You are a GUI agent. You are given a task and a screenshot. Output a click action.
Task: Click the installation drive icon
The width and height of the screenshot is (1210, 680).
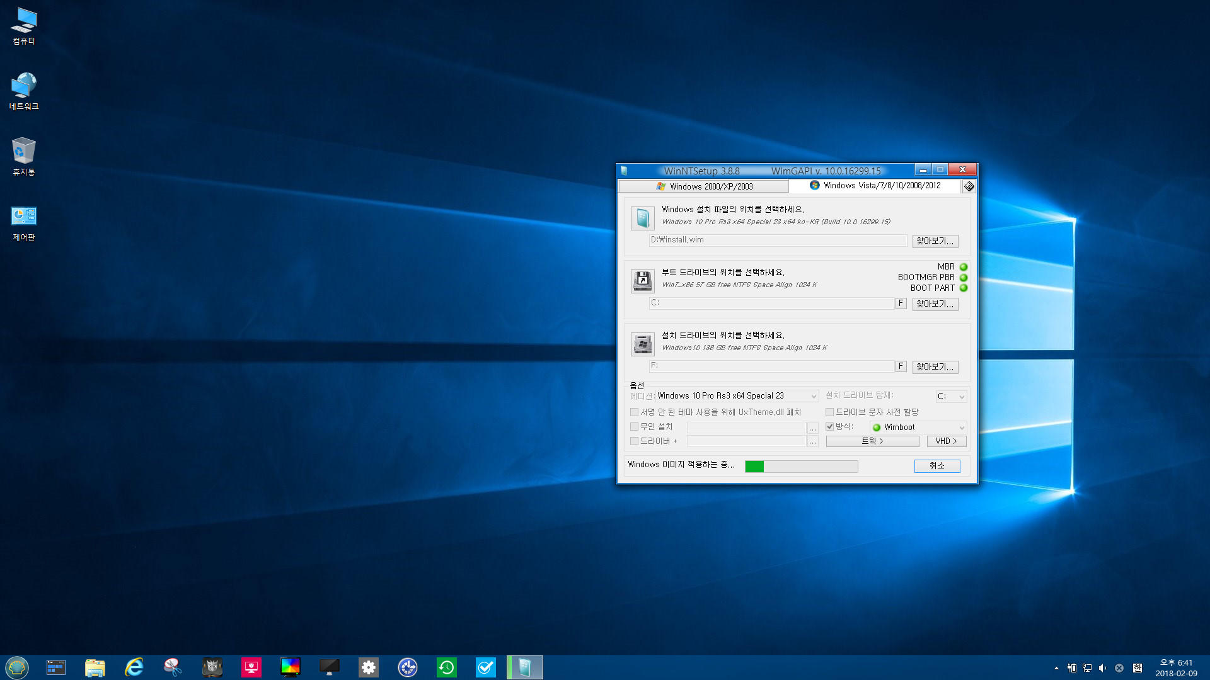[643, 344]
